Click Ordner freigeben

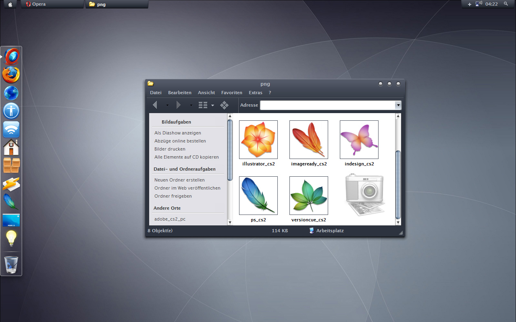pyautogui.click(x=173, y=196)
